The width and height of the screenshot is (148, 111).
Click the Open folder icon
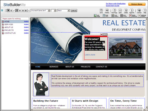click(120, 10)
